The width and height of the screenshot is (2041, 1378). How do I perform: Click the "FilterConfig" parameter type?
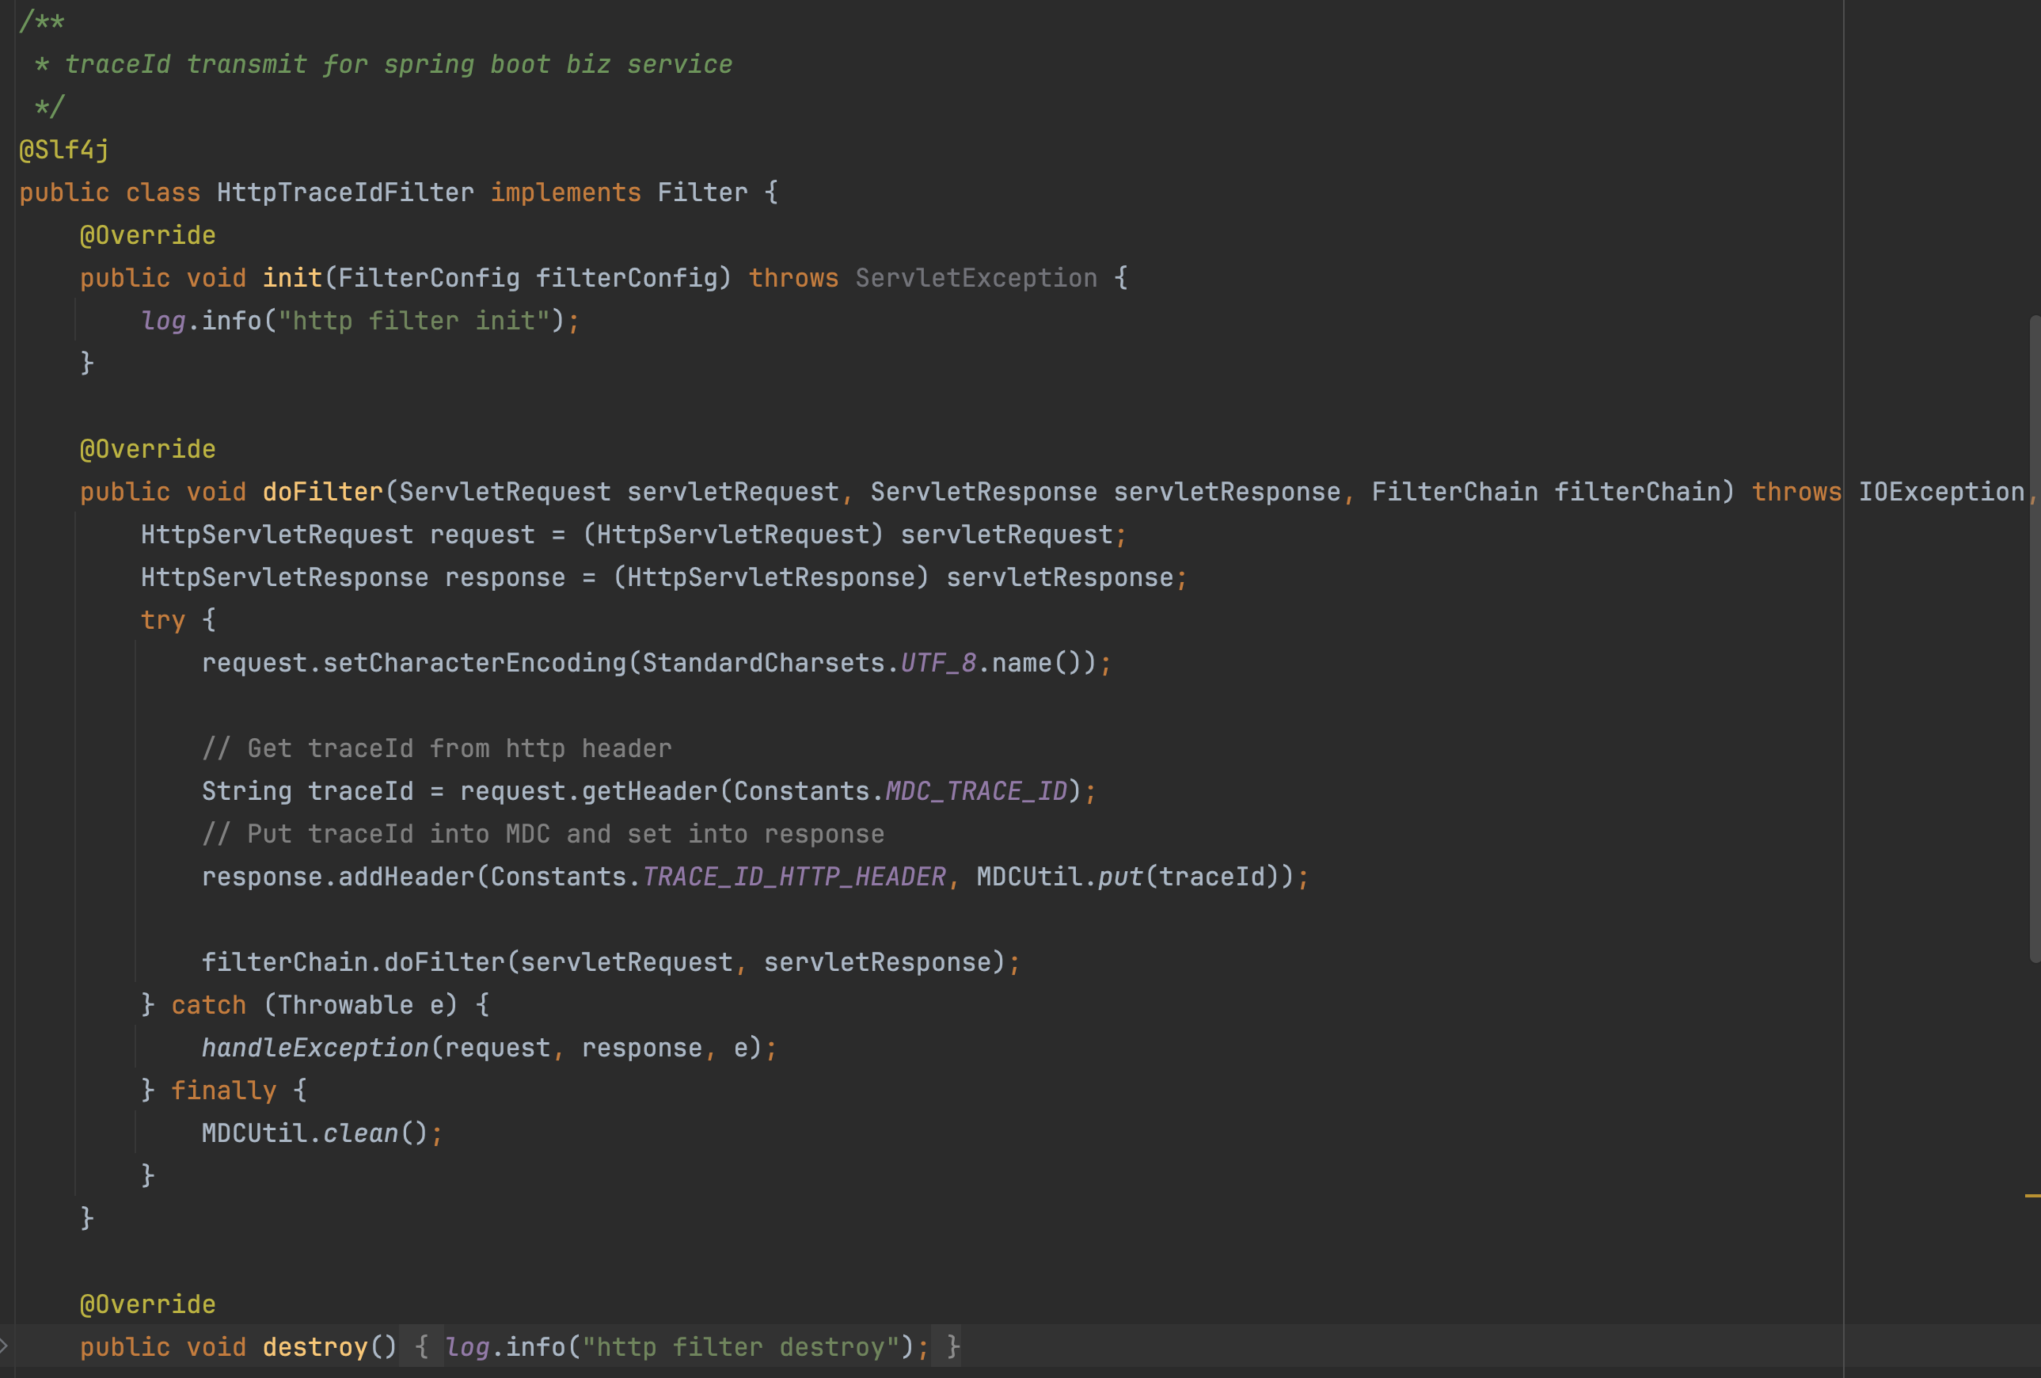click(428, 277)
